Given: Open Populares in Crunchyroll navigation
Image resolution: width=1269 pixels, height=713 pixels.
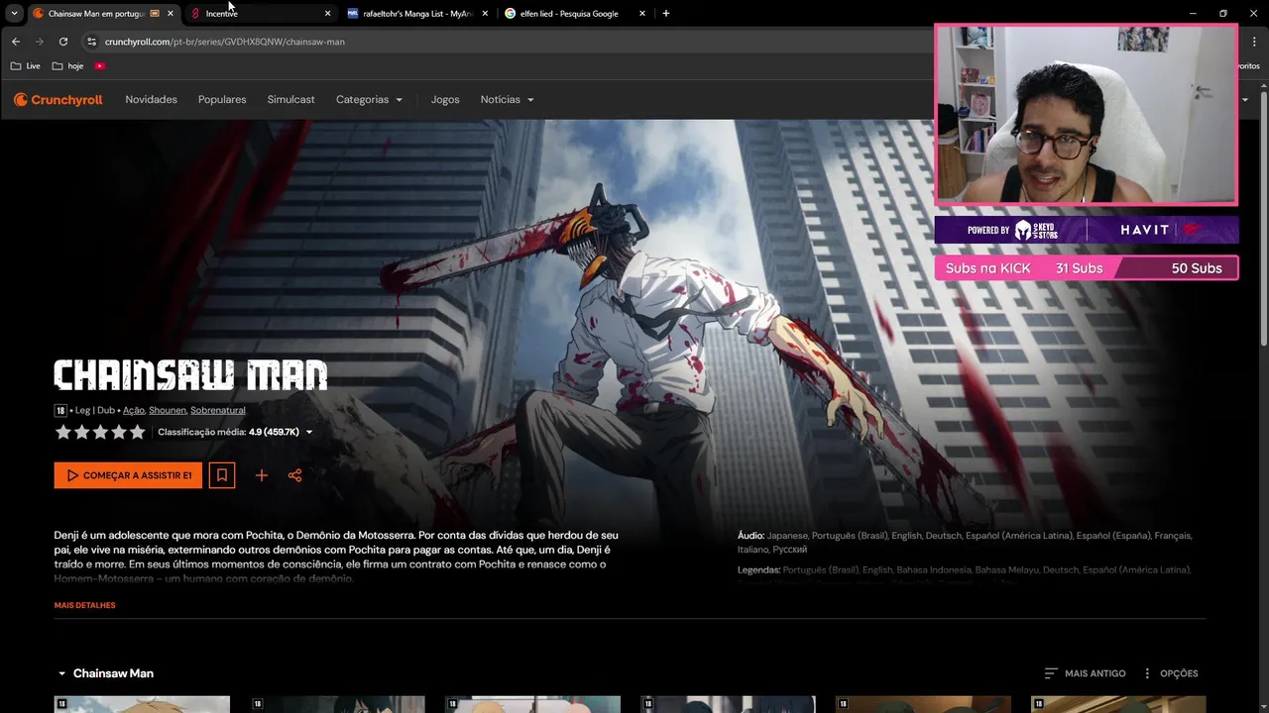Looking at the screenshot, I should coord(222,99).
